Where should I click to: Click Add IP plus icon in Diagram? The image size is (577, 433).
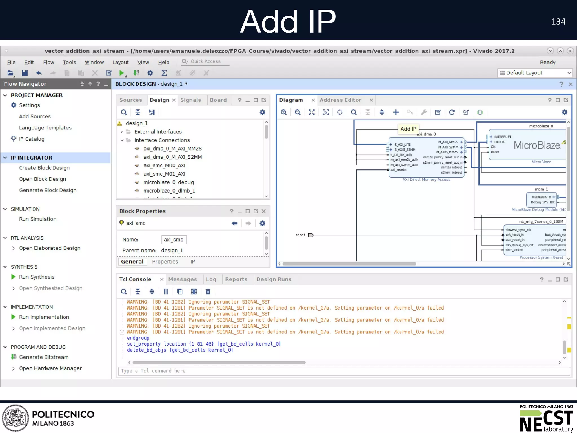coord(396,112)
